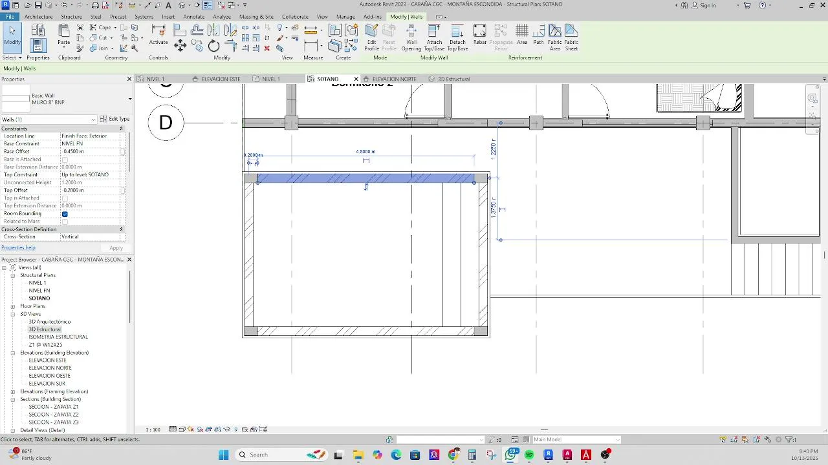Open the Windows Start menu
Viewport: 828px width, 465px height.
tap(223, 455)
